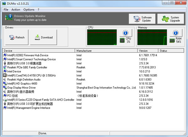Click USB icon of USB 3.0 可扩展主机控制器
The height and width of the screenshot is (137, 188).
(5, 104)
